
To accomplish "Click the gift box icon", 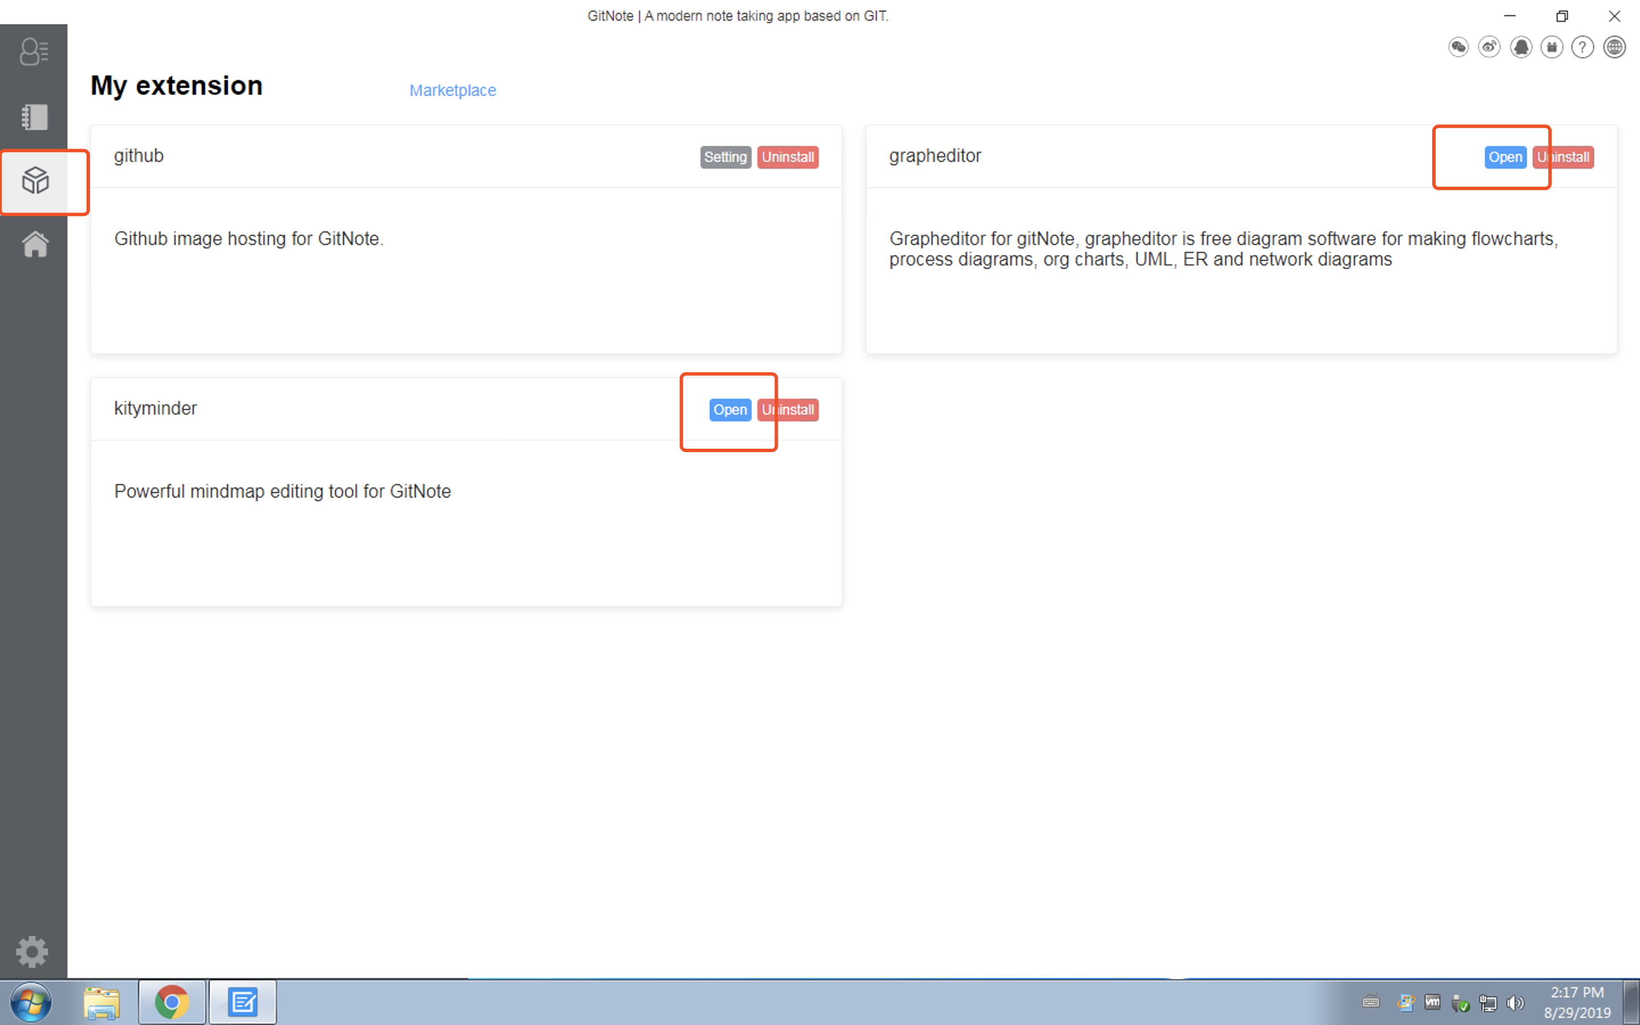I will [1551, 47].
